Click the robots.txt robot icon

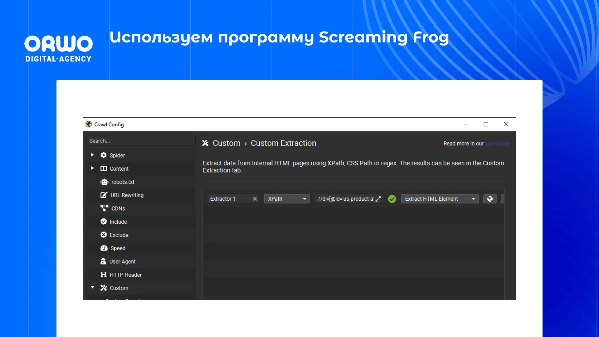coord(104,182)
